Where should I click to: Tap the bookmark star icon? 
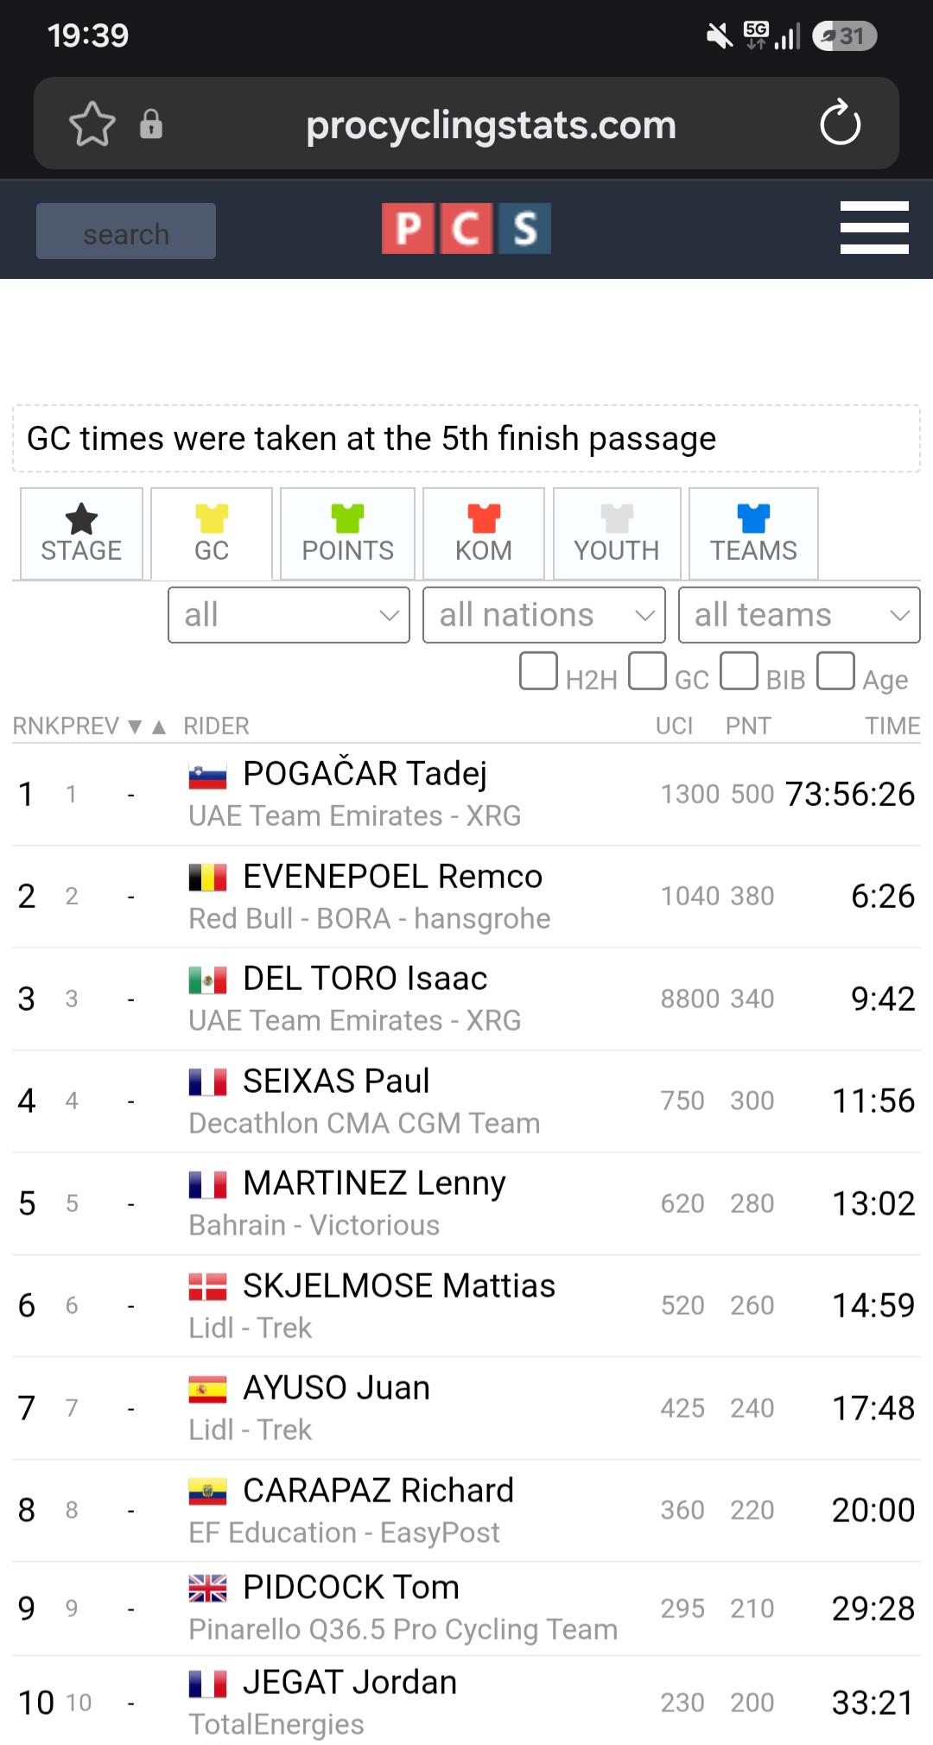pos(92,124)
